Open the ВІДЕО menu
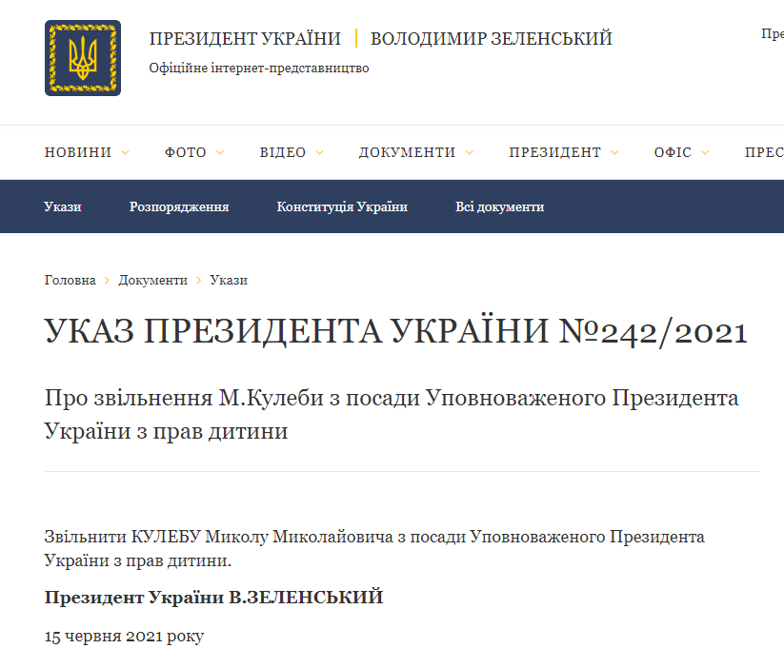The height and width of the screenshot is (668, 784). pos(283,152)
